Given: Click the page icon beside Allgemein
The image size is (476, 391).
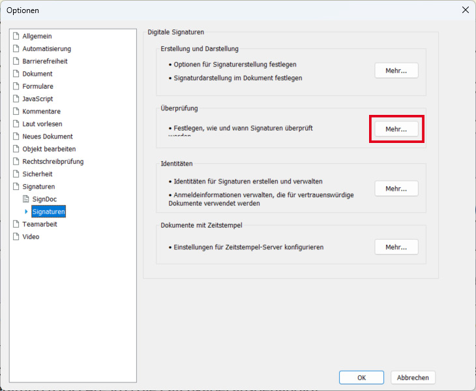Looking at the screenshot, I should tap(17, 36).
